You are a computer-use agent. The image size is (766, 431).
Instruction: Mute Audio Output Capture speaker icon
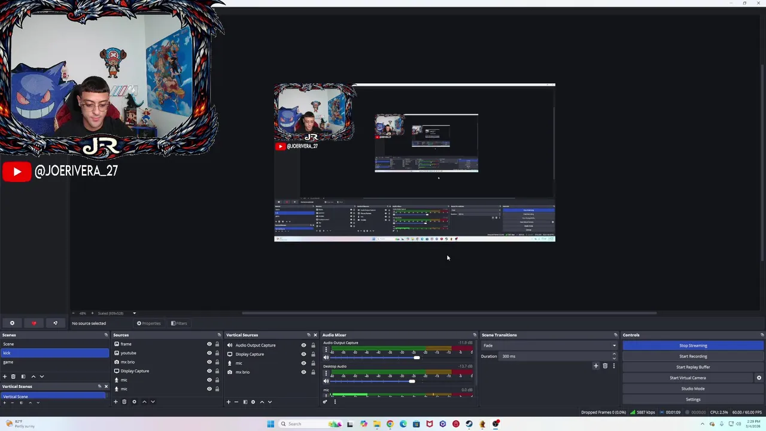pos(326,357)
